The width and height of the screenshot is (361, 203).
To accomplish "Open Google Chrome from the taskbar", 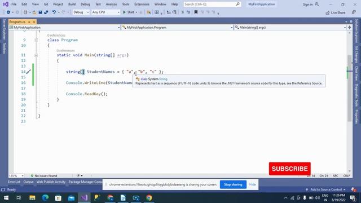I will pos(149,198).
